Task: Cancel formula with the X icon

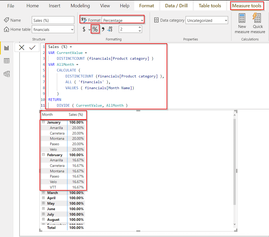Action: tap(22, 47)
